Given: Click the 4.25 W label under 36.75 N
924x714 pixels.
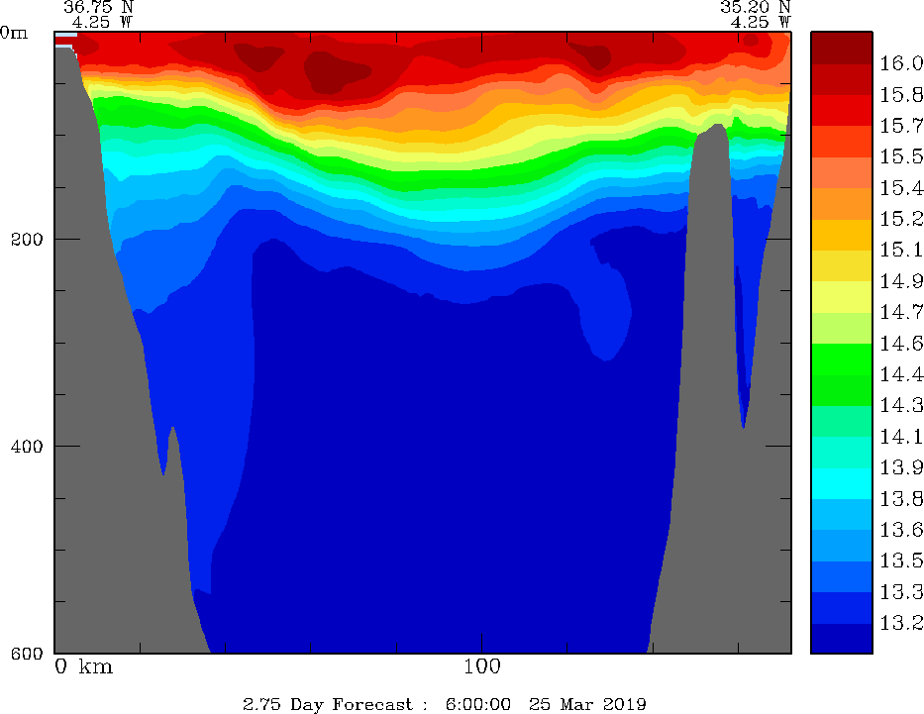Looking at the screenshot, I should click(103, 23).
